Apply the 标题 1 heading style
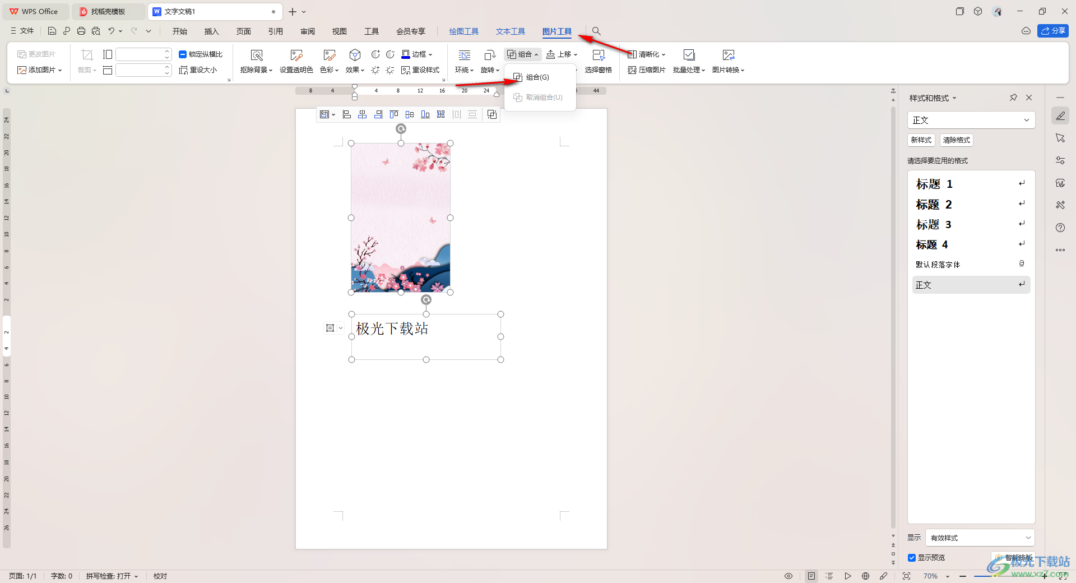1076x583 pixels. (971, 184)
